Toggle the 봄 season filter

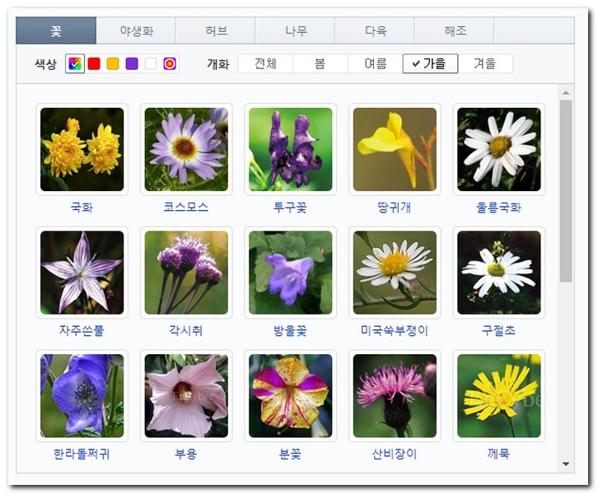click(x=320, y=63)
